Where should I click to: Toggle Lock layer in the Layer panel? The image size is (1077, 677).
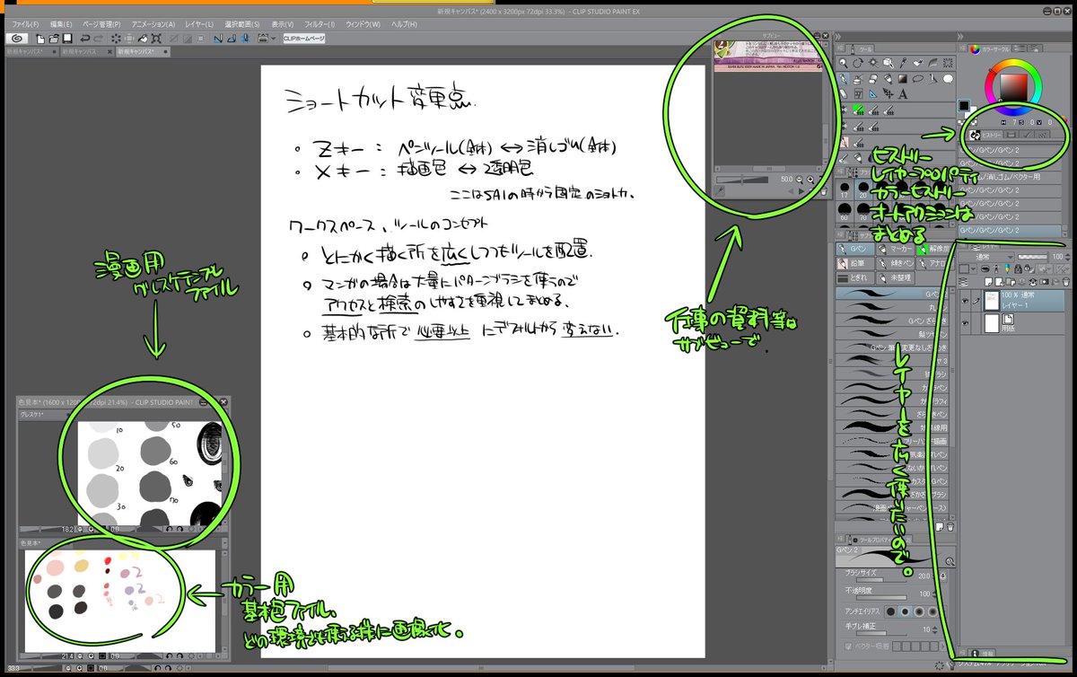1018,269
